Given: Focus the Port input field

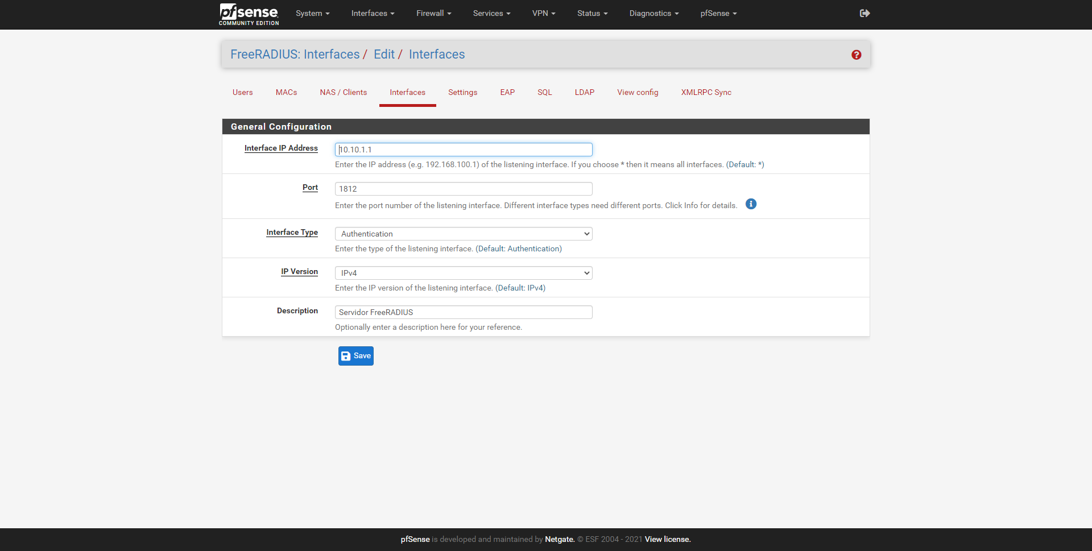Looking at the screenshot, I should coord(464,189).
